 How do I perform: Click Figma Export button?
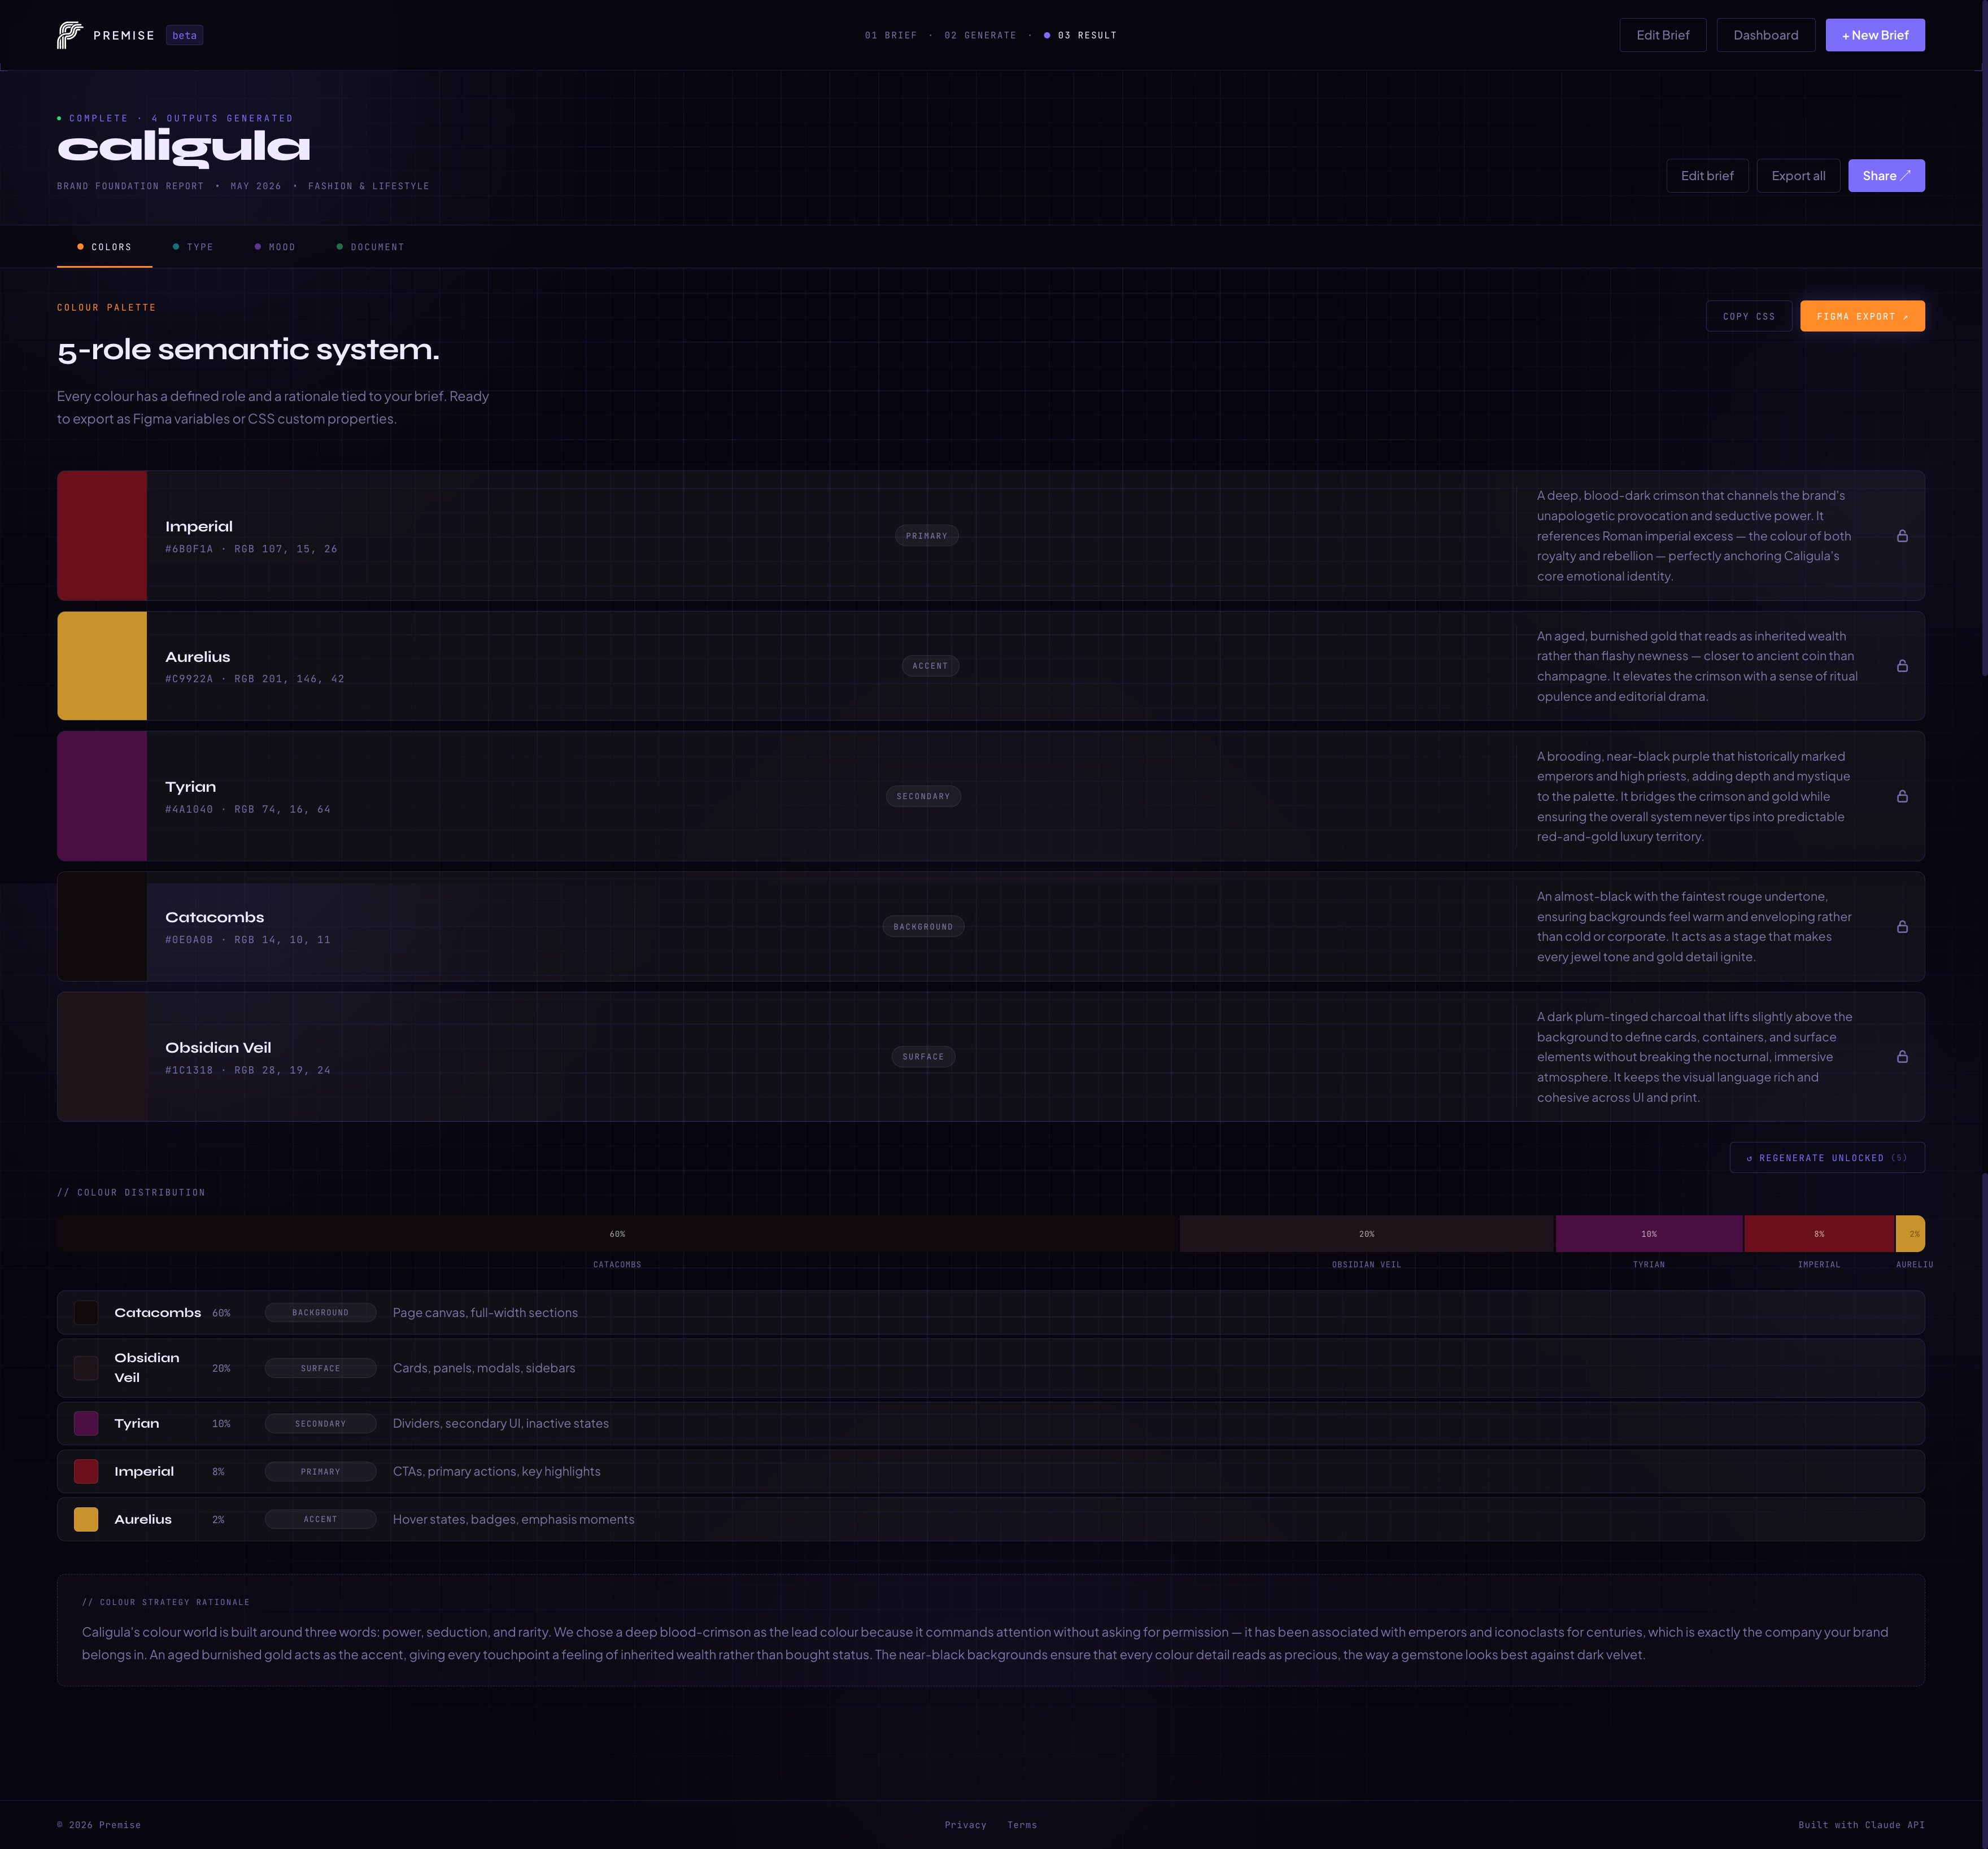pos(1862,316)
